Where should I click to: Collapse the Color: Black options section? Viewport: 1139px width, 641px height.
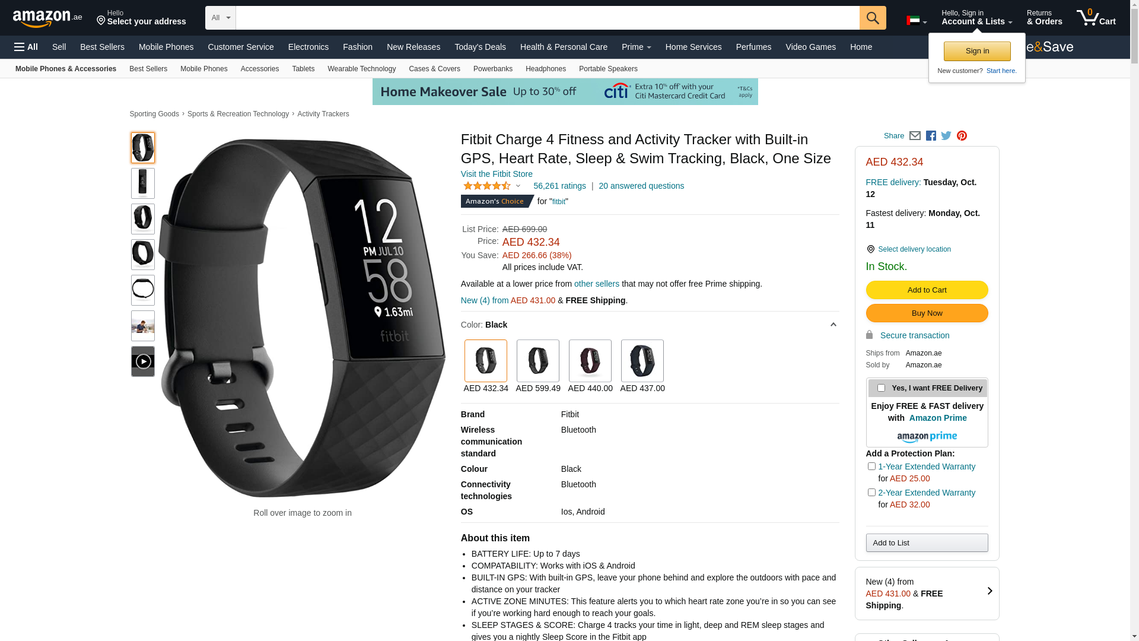tap(833, 325)
